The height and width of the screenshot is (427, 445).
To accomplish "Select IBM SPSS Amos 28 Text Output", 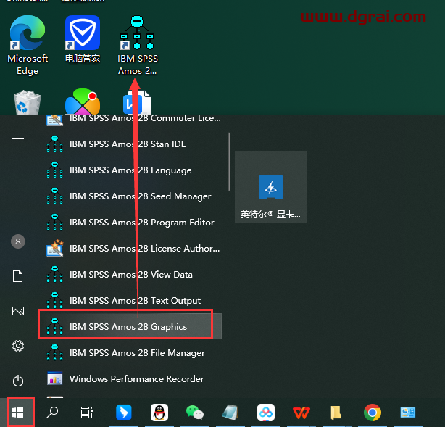I will point(135,301).
